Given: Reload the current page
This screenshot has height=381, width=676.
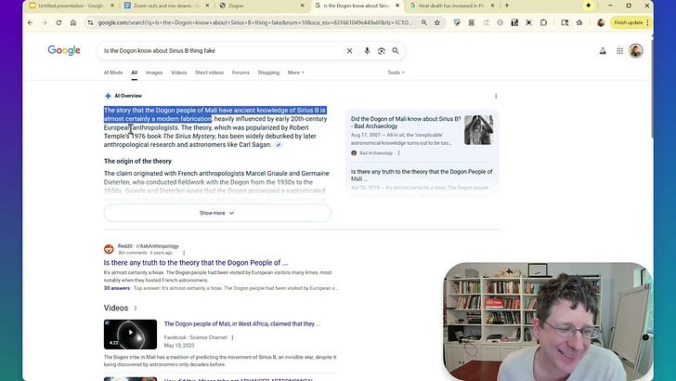Looking at the screenshot, I should tap(58, 22).
